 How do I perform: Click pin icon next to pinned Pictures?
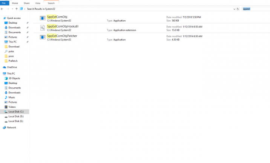(27, 37)
